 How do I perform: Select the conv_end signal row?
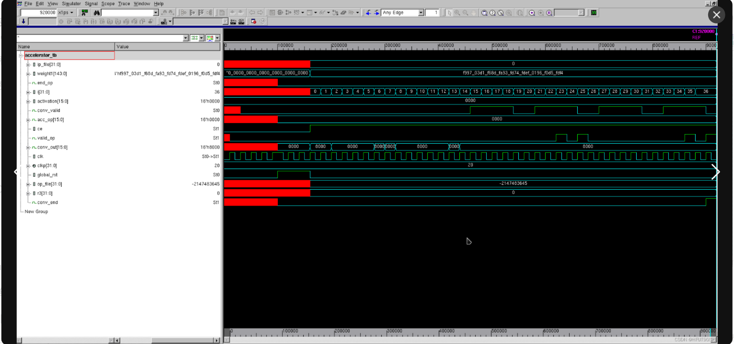(119, 203)
